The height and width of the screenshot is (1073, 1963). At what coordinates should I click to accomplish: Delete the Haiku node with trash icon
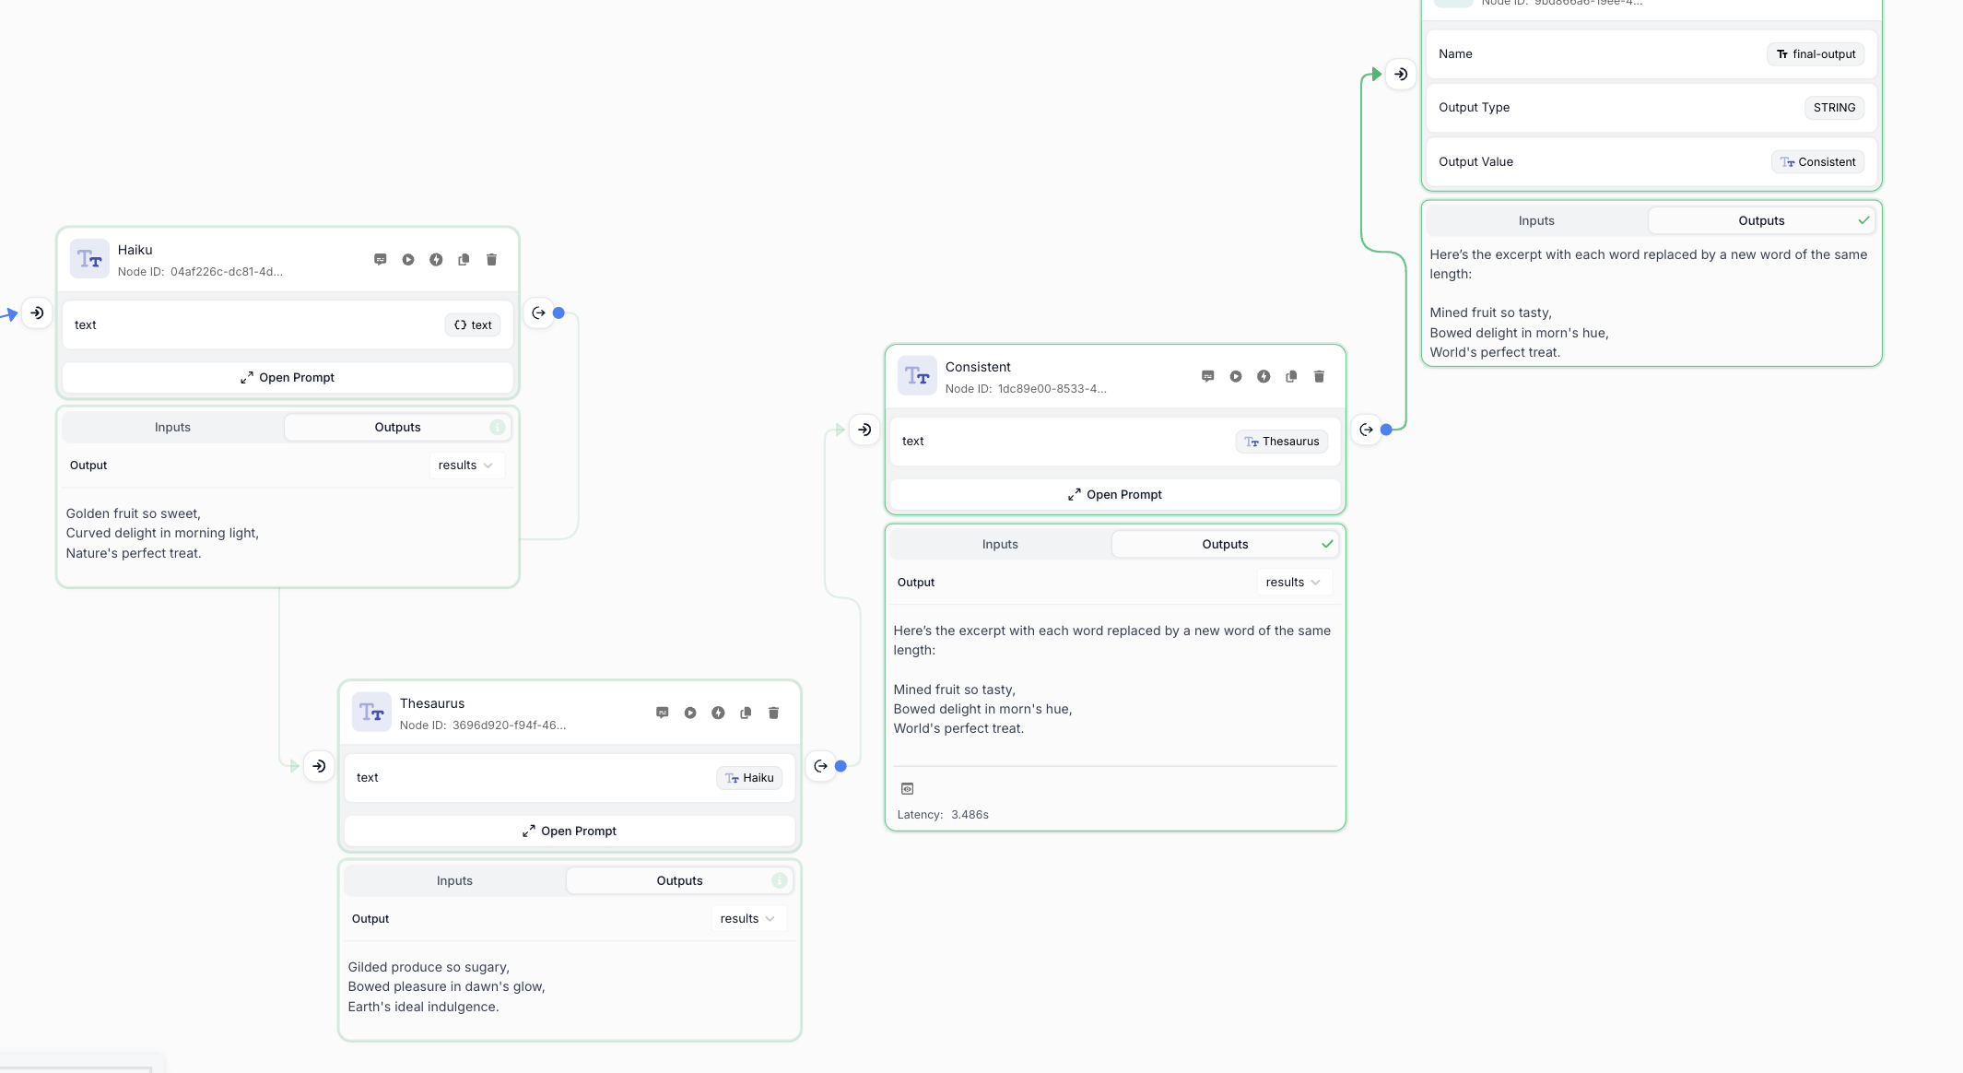point(491,260)
